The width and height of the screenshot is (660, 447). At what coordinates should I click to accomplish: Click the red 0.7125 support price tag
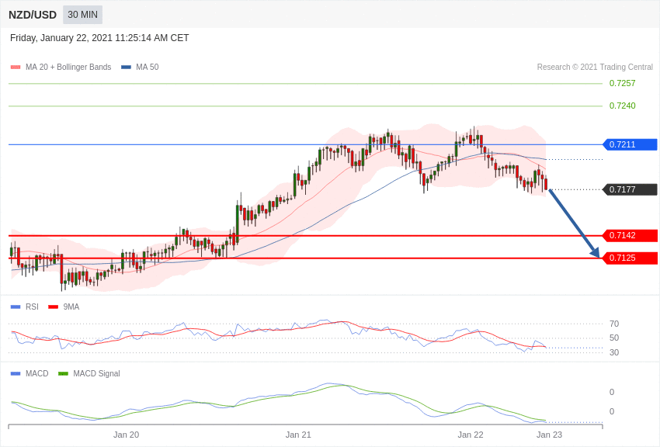click(630, 258)
